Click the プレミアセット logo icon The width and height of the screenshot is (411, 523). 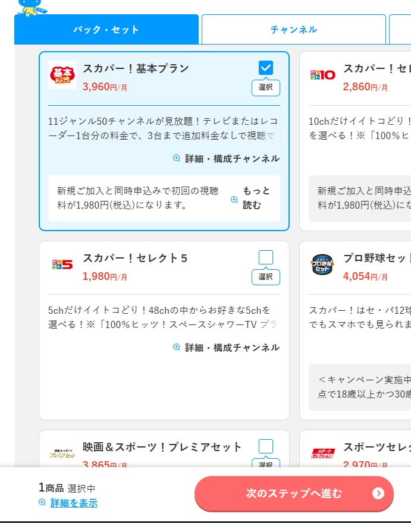tap(62, 453)
